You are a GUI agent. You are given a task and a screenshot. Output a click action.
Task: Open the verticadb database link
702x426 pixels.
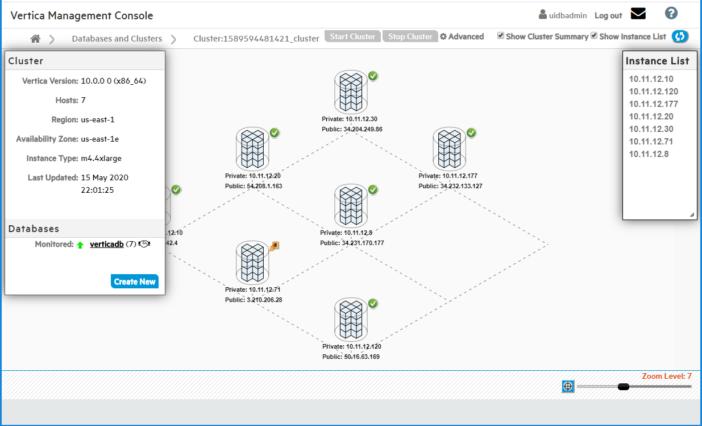(x=106, y=244)
